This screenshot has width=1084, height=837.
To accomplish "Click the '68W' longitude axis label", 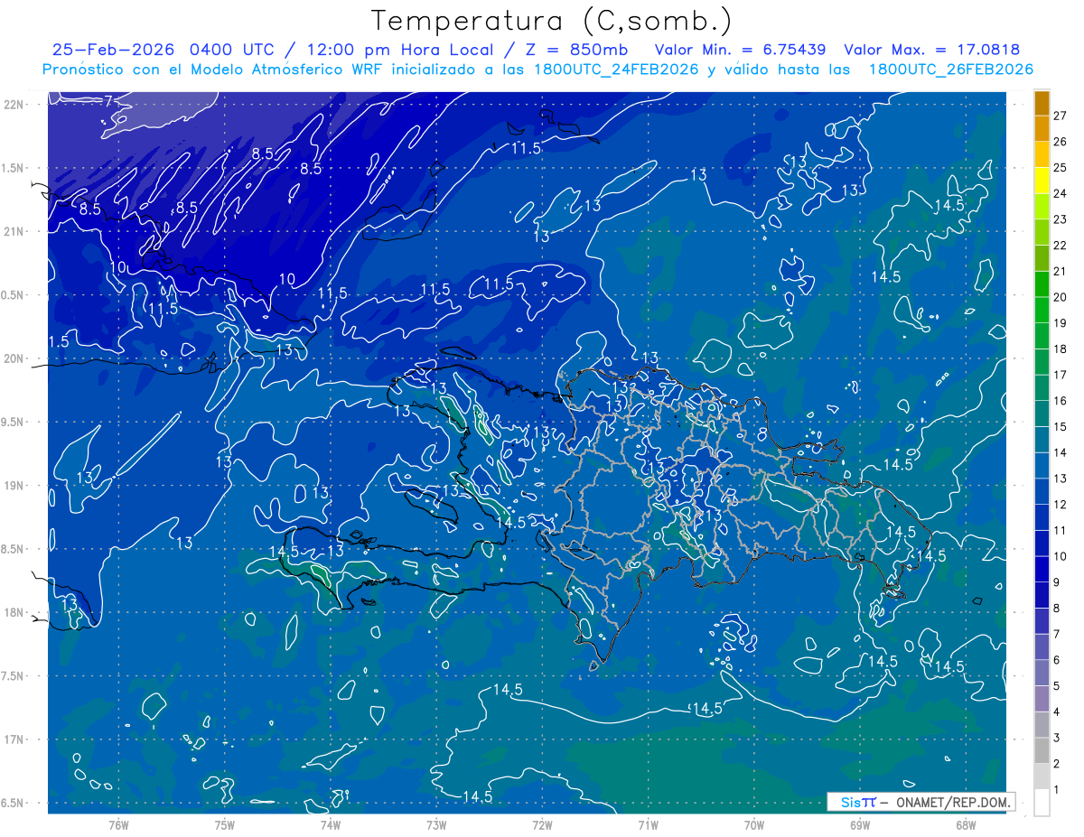I will coord(966,824).
